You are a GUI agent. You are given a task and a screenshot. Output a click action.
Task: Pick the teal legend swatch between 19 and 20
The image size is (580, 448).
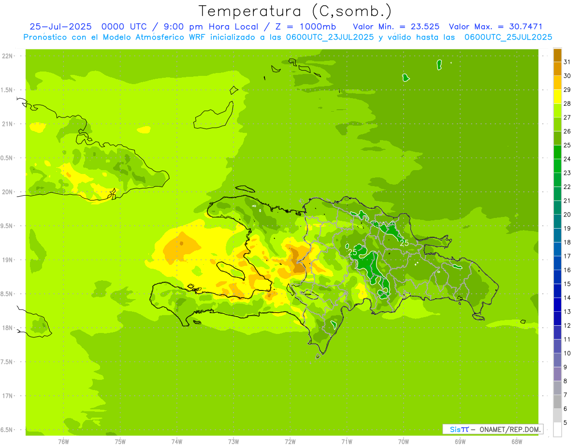(x=557, y=221)
